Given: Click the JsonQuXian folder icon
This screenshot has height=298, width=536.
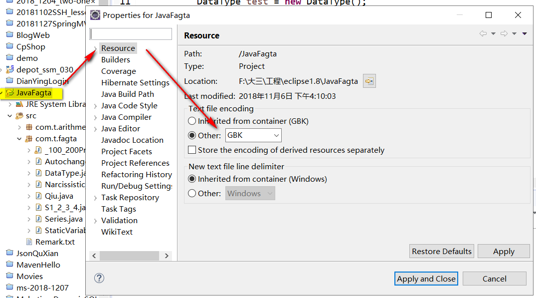Looking at the screenshot, I should point(10,253).
